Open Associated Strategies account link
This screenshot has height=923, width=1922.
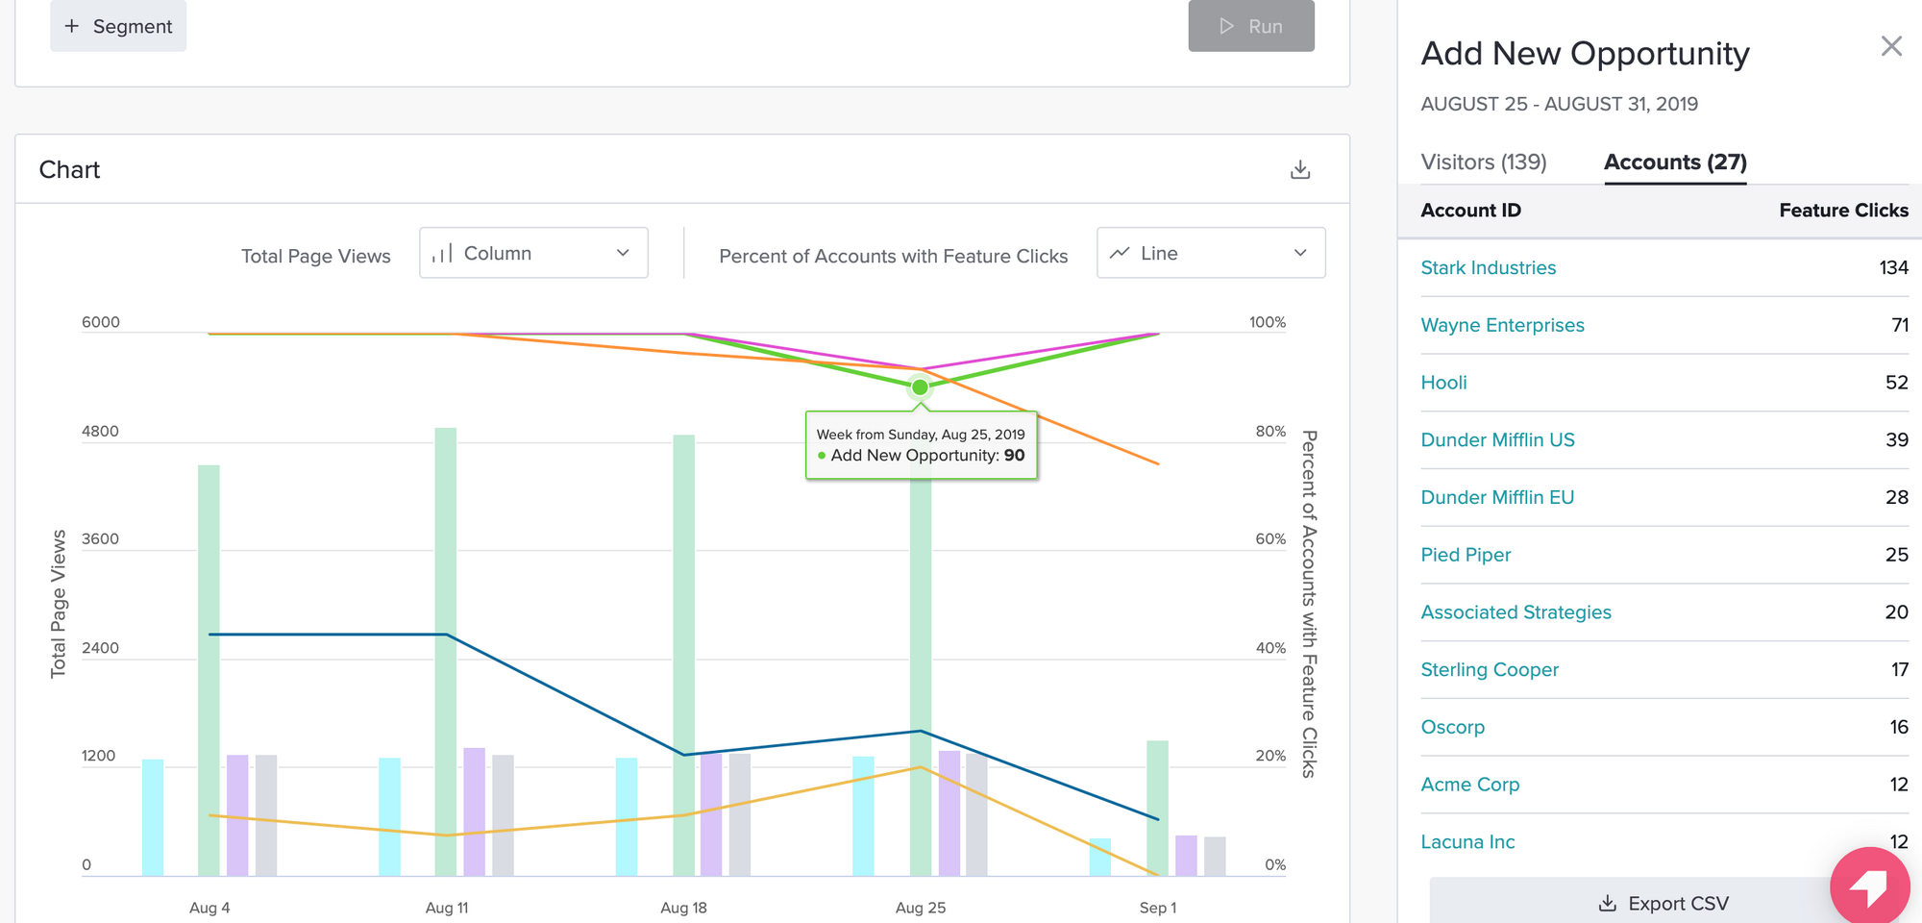[x=1515, y=612]
